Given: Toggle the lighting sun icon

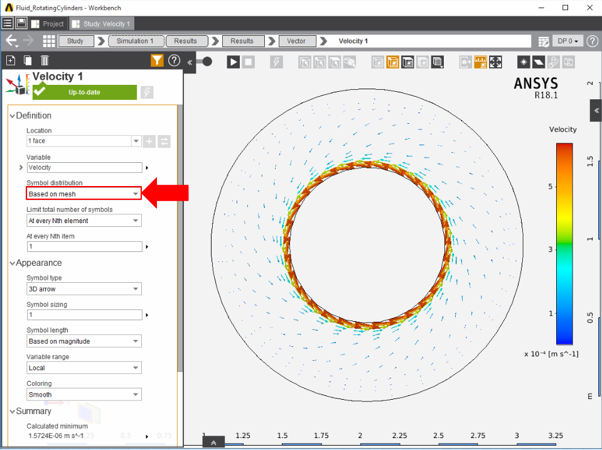Looking at the screenshot, I should click(x=524, y=62).
